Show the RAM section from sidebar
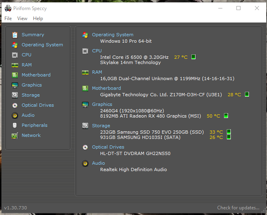267x215 pixels. point(27,65)
